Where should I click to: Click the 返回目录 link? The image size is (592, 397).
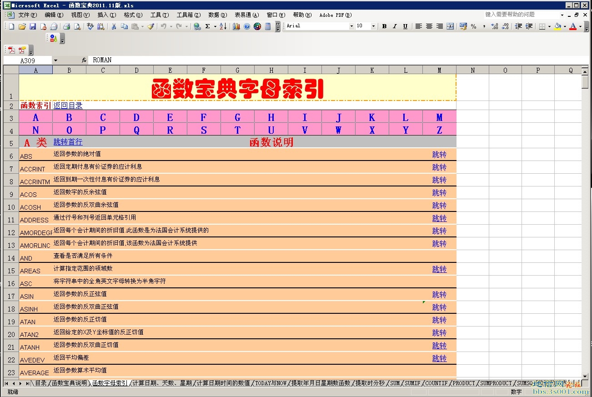pyautogui.click(x=68, y=106)
